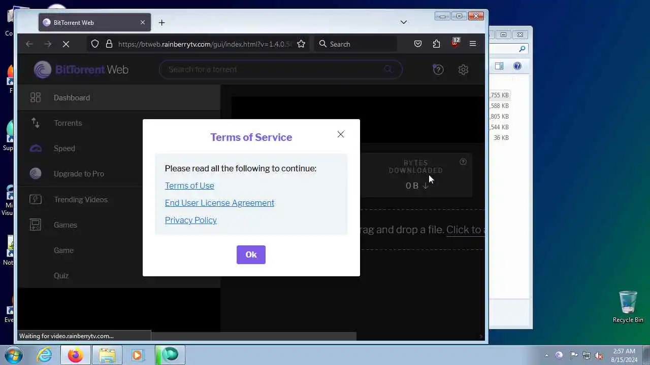Click the tracking protection shield icon
Viewport: 650px width, 365px height.
point(95,44)
